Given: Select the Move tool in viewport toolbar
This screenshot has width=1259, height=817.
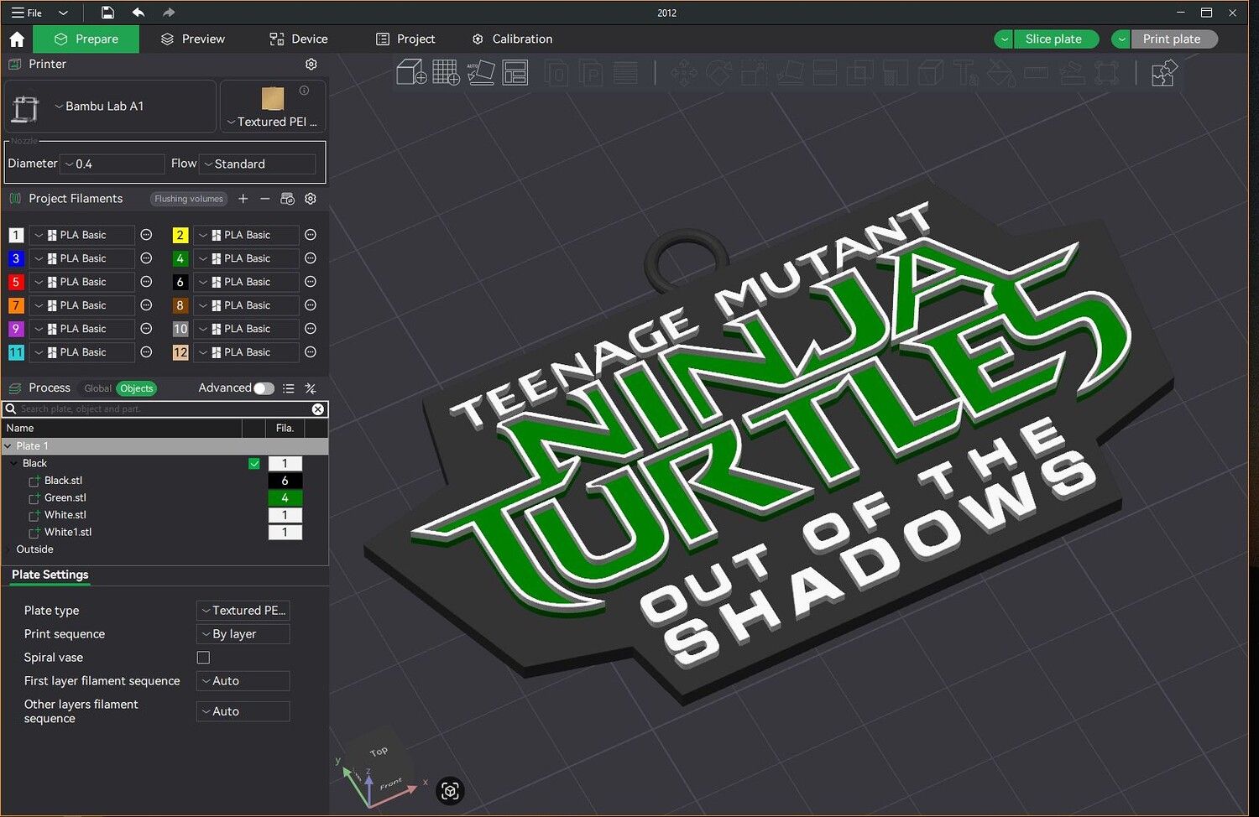Looking at the screenshot, I should [683, 73].
